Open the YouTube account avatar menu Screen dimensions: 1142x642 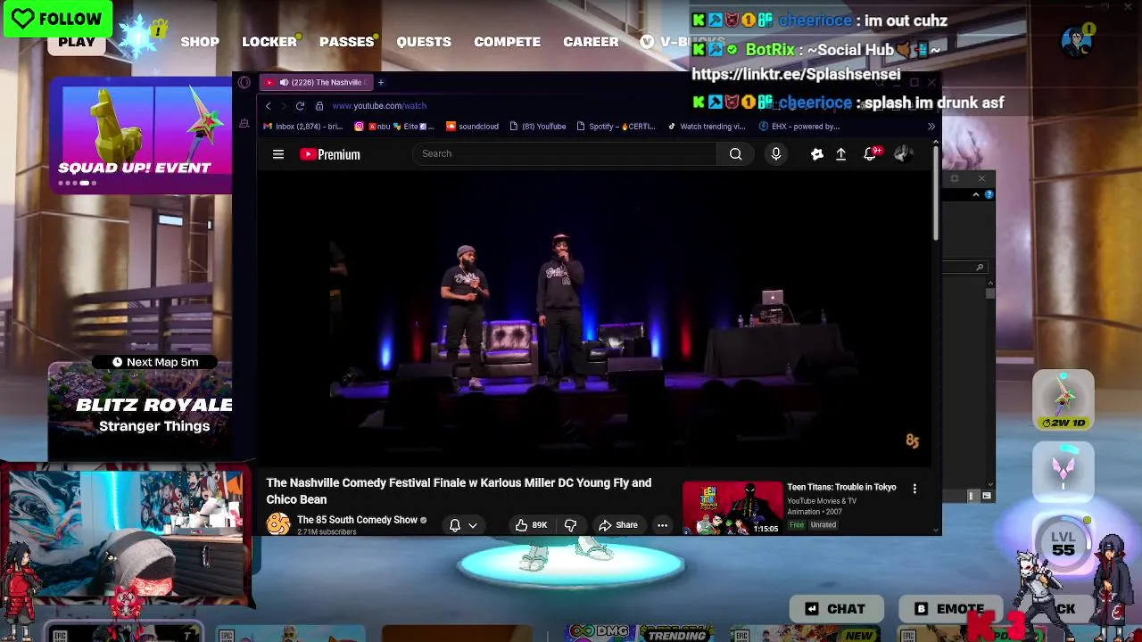click(x=902, y=154)
